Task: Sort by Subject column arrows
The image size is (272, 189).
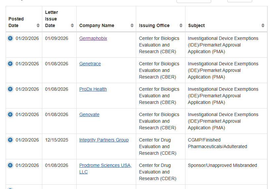Action: click(x=263, y=25)
